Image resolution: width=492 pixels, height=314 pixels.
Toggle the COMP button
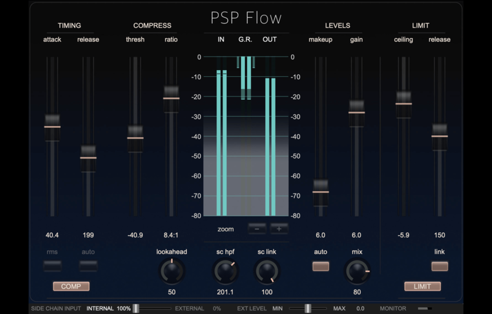tap(71, 286)
